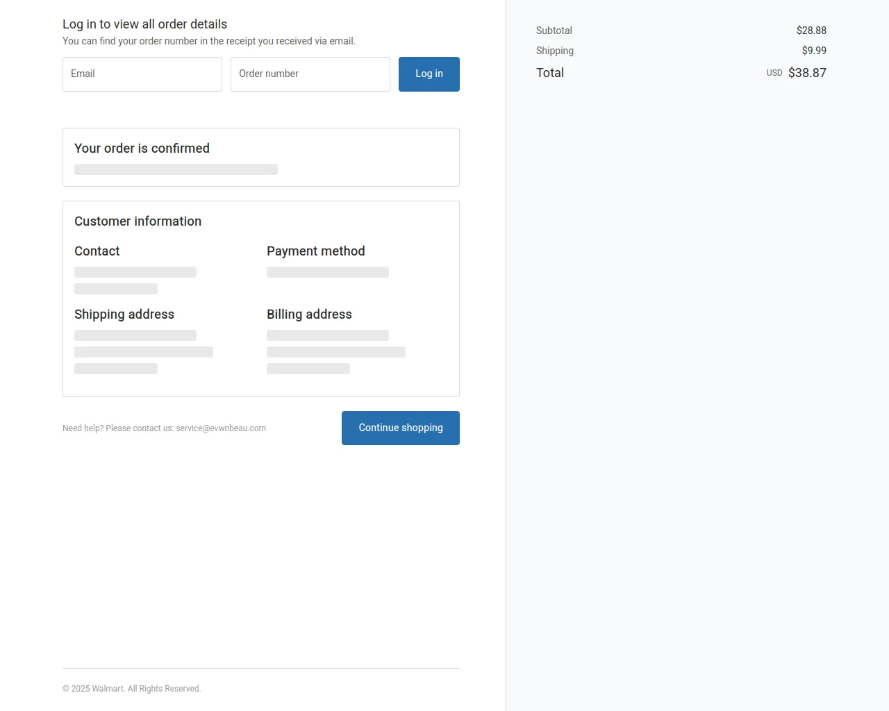Screen dimensions: 889x711
Task: Click the $9.99 shipping cost
Action: click(x=814, y=51)
